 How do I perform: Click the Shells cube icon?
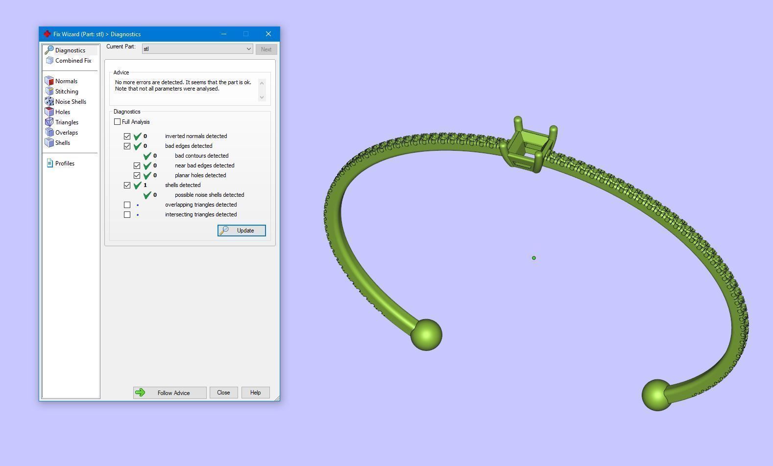pos(49,142)
